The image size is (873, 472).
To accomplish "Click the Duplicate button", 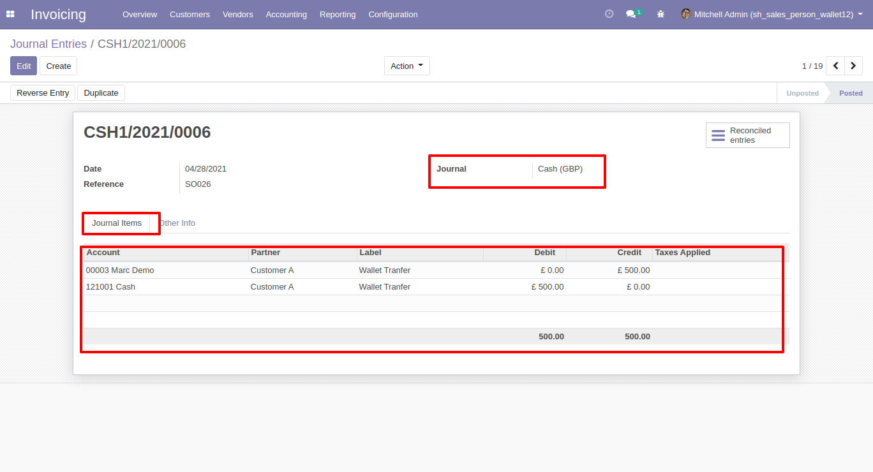I will pyautogui.click(x=101, y=93).
